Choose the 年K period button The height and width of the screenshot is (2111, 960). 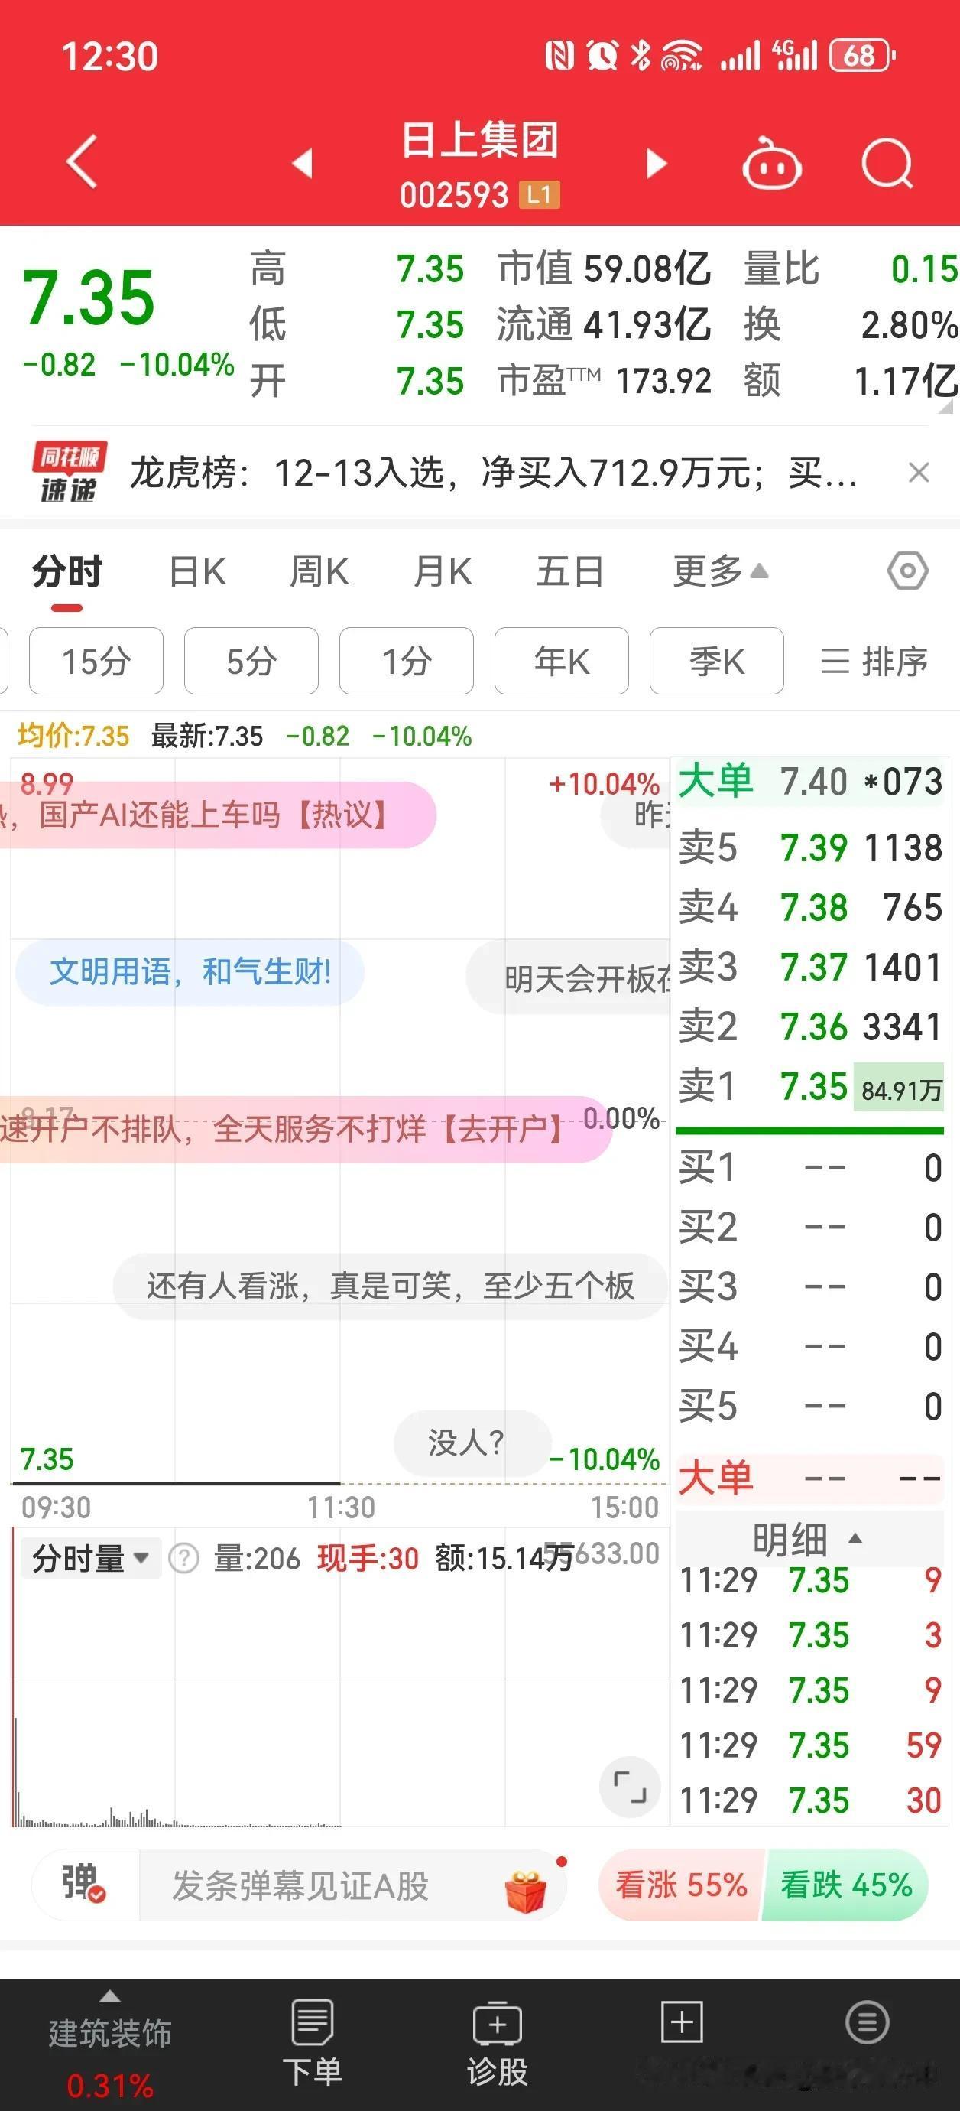pos(562,661)
